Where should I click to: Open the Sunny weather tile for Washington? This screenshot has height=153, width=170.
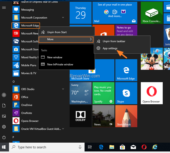coord(81,93)
